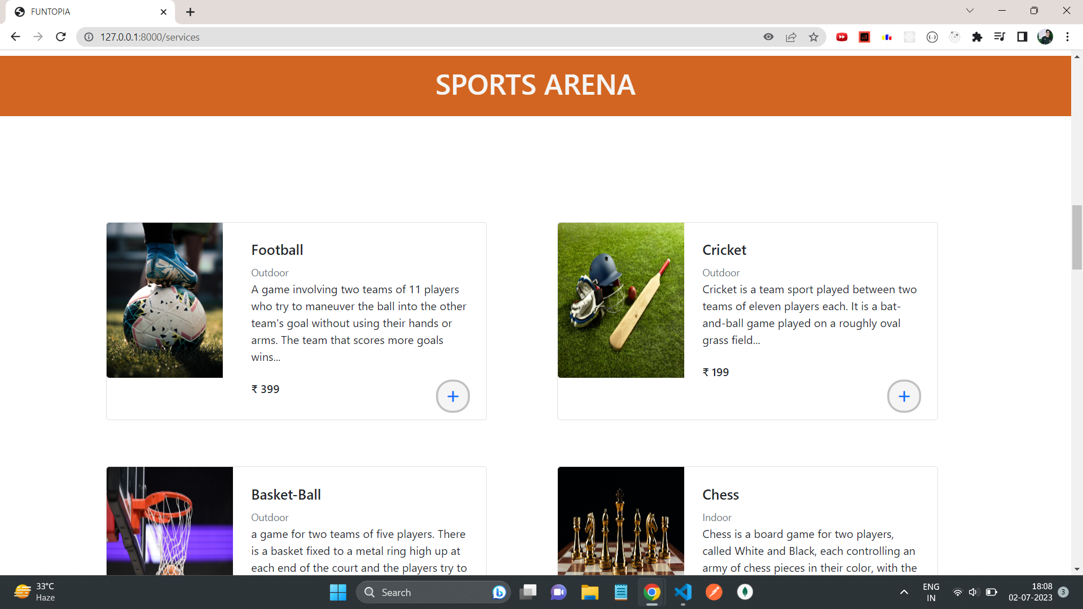
Task: Open MongoDB from the taskbar
Action: click(745, 592)
